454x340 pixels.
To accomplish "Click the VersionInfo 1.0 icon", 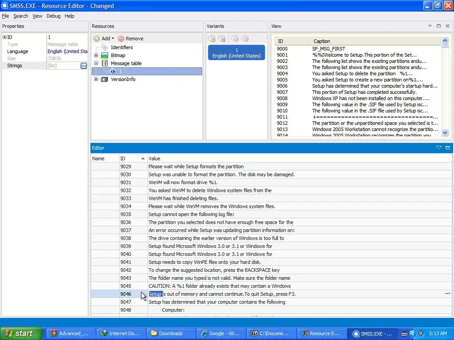I will [105, 79].
